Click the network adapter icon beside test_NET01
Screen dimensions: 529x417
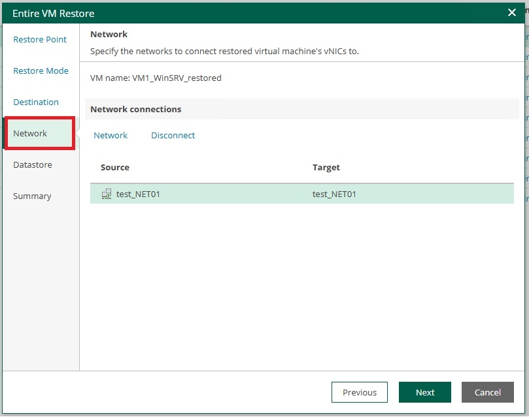click(107, 194)
